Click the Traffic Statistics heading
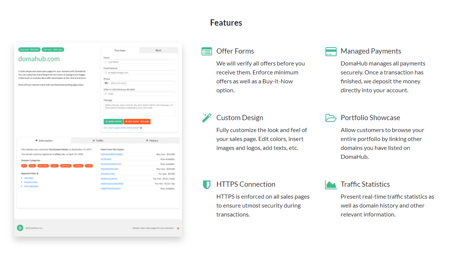This screenshot has width=463, height=260. coord(365,184)
